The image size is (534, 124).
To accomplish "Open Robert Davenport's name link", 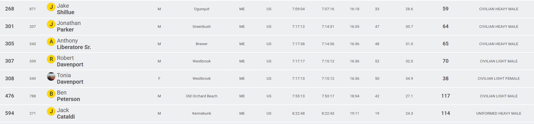I will point(70,61).
